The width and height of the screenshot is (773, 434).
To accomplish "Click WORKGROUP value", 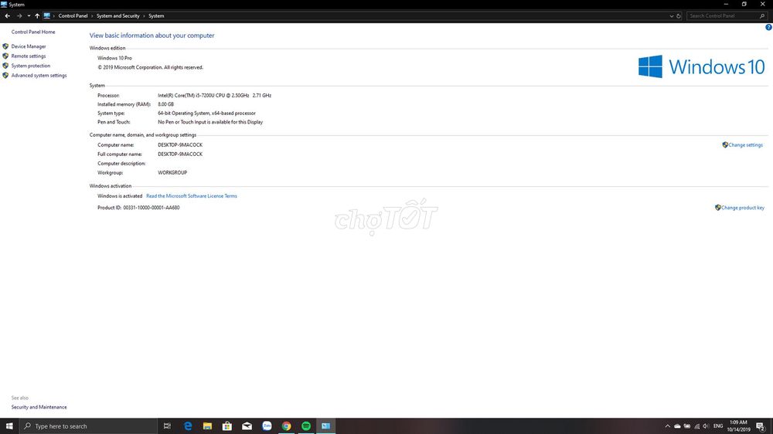I will click(172, 173).
